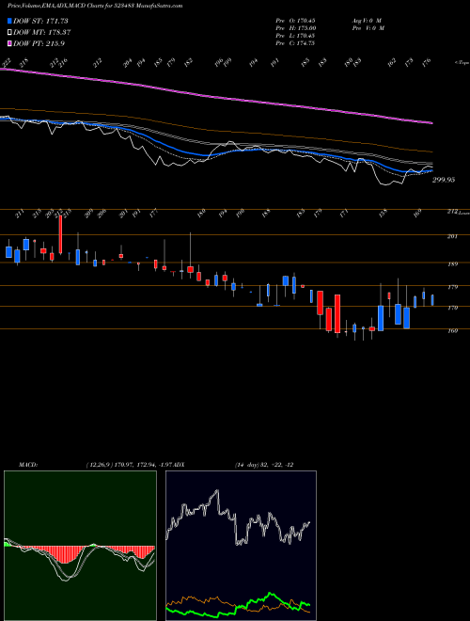Click the '<Tops' label at right edge

462,63
